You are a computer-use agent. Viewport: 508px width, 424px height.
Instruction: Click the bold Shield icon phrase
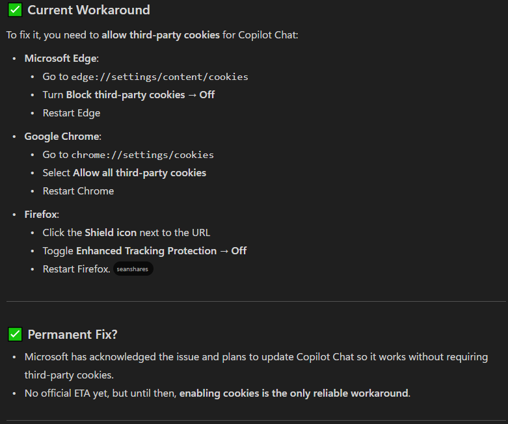[x=111, y=233]
